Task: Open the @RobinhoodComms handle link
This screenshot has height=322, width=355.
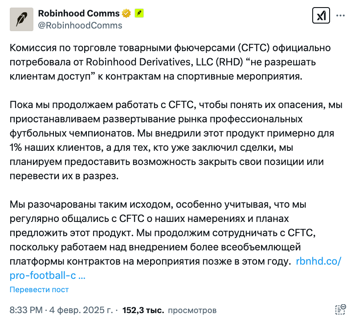Action: point(80,25)
